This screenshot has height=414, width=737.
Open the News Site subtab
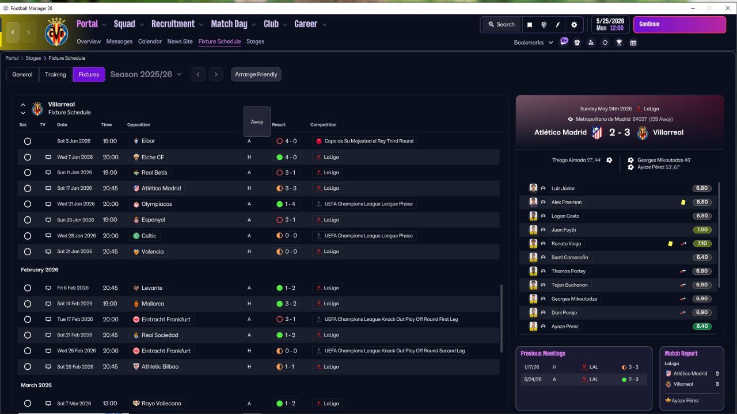180,41
